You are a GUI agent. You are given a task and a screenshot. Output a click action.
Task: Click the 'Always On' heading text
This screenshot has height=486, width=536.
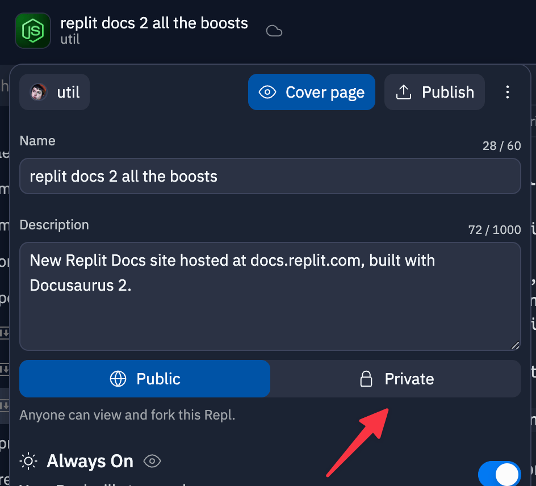pos(90,461)
